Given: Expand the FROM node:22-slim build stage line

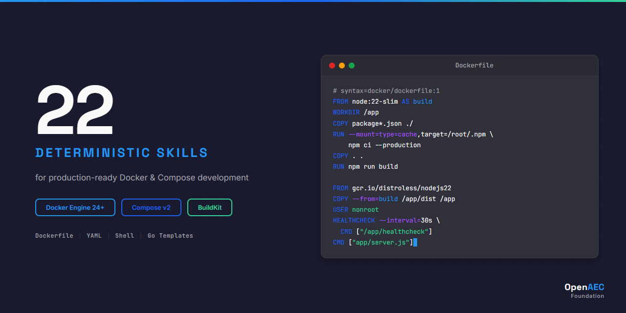Looking at the screenshot, I should click(x=382, y=101).
